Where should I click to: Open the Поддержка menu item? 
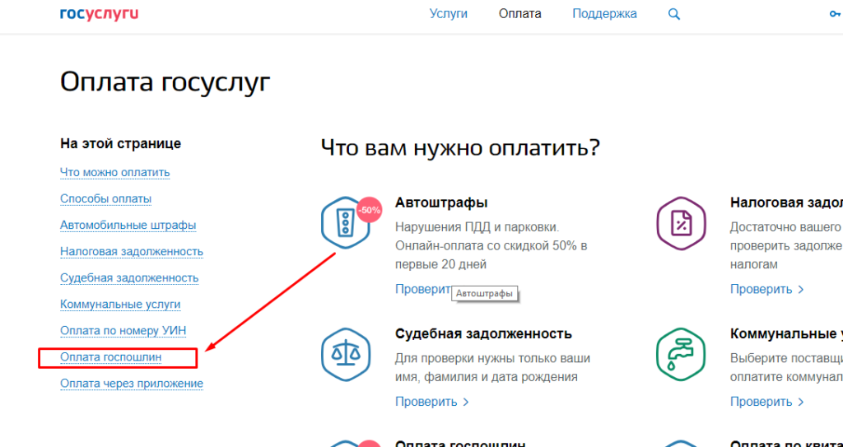pyautogui.click(x=604, y=14)
